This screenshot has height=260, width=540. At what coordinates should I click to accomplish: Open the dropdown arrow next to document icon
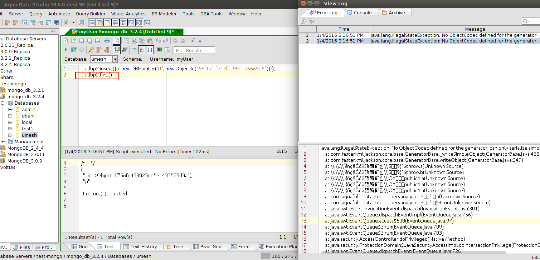[74, 22]
